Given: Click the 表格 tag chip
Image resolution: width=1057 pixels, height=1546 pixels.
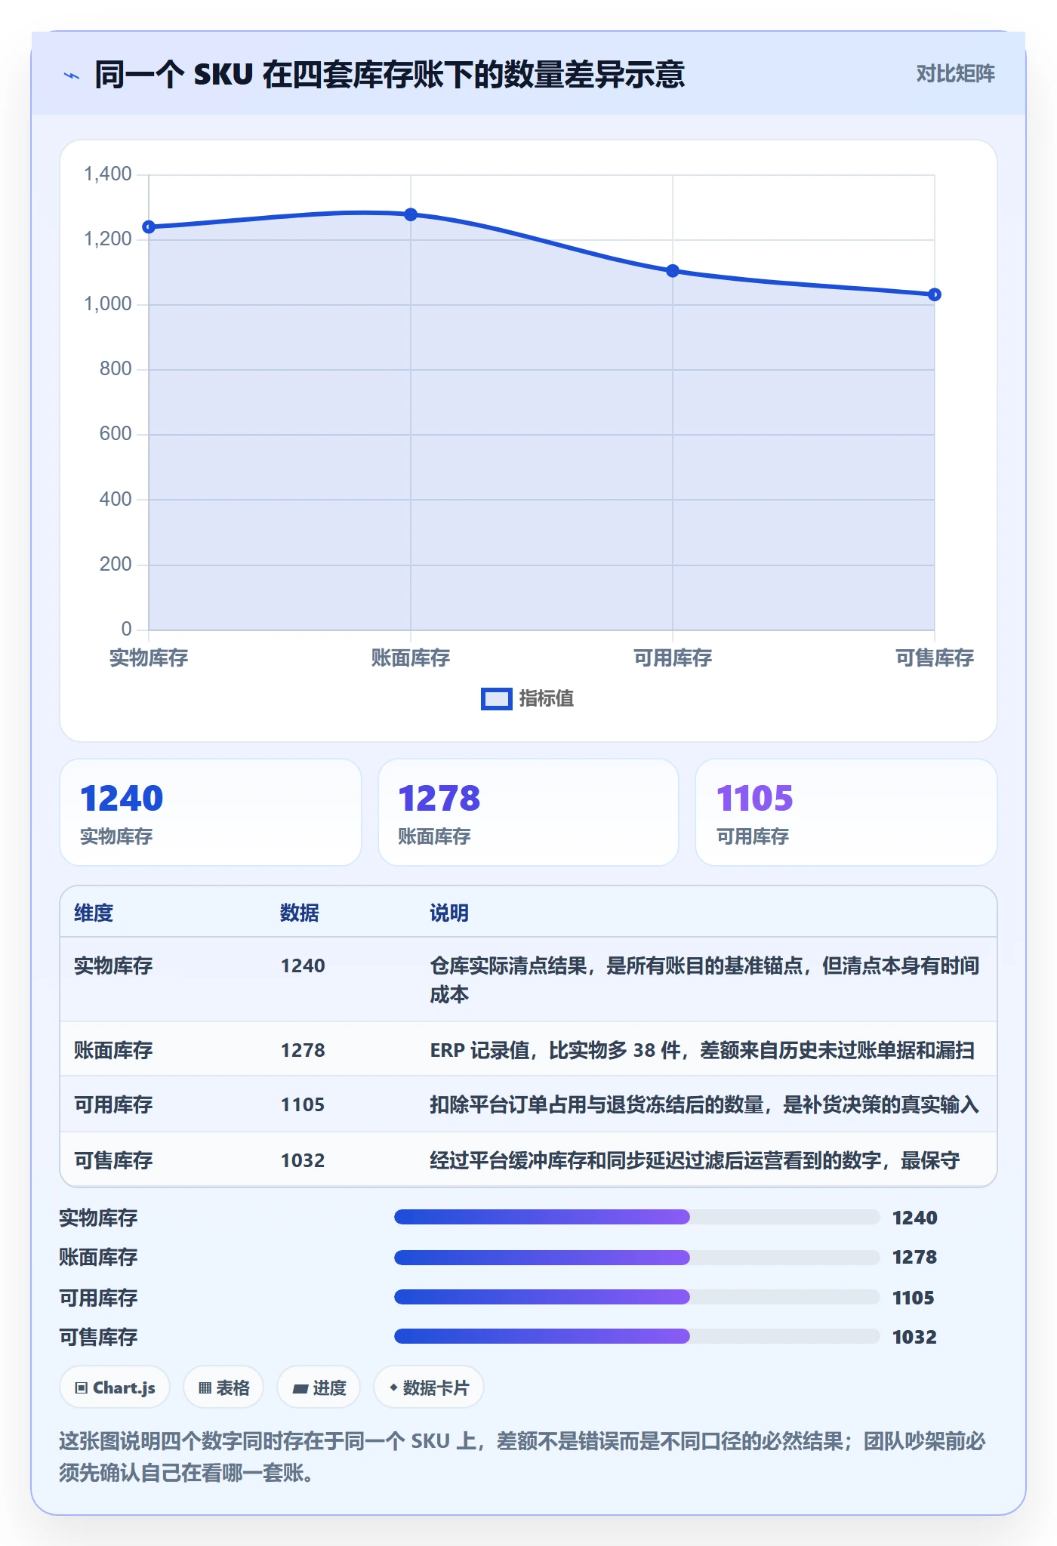Looking at the screenshot, I should (223, 1387).
